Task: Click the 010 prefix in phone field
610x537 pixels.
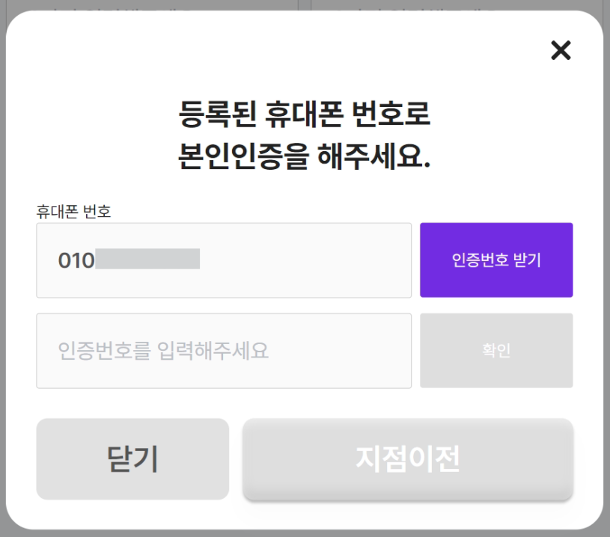Action: click(76, 260)
